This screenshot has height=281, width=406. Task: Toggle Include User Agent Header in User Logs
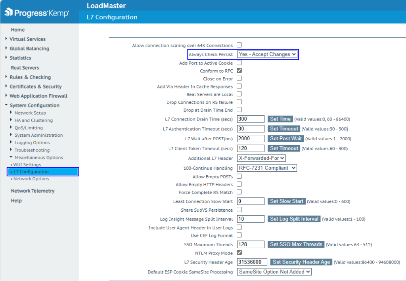click(x=239, y=227)
